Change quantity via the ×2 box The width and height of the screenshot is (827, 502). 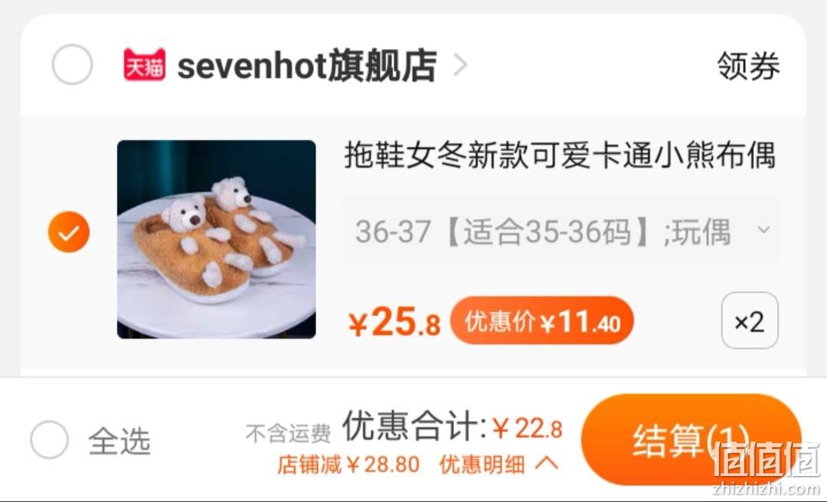click(750, 321)
